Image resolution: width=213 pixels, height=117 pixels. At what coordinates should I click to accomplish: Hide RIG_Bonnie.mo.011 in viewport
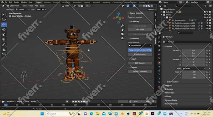(x=207, y=20)
